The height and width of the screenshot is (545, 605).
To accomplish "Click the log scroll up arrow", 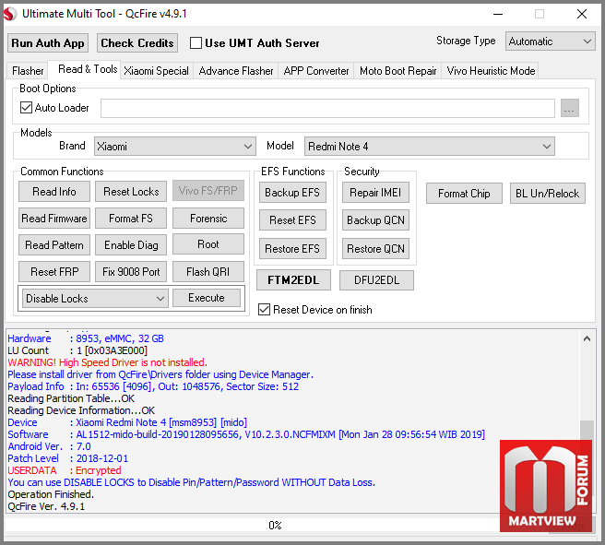I will pyautogui.click(x=587, y=339).
